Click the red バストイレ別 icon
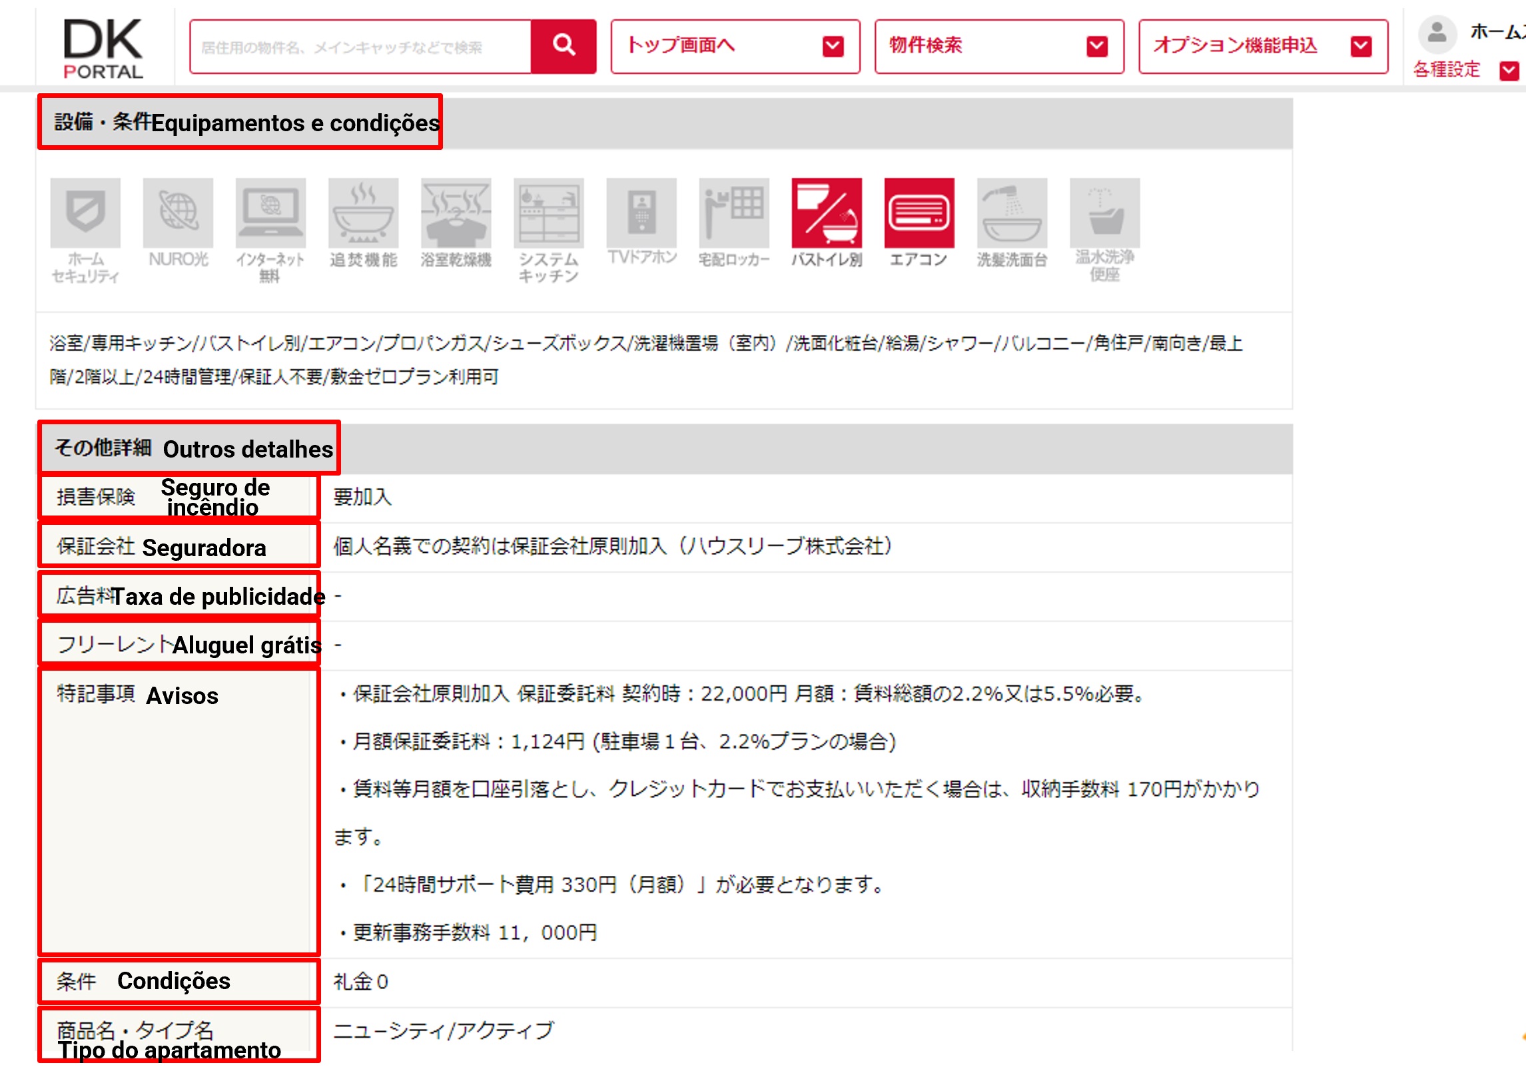 coord(827,212)
